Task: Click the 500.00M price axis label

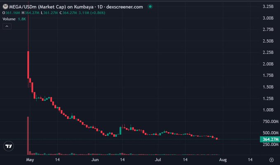Action: point(271,133)
